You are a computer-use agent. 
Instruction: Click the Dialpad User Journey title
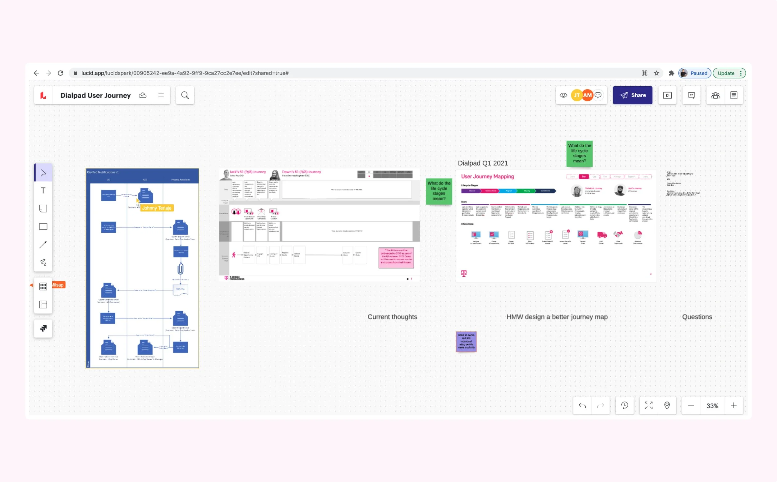pos(95,95)
